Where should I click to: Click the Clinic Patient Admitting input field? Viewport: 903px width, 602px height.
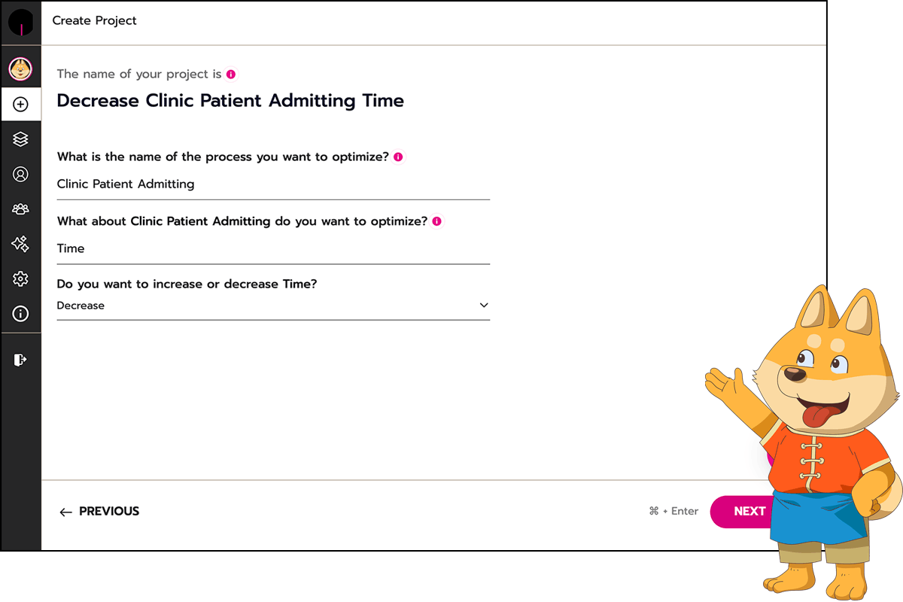273,184
